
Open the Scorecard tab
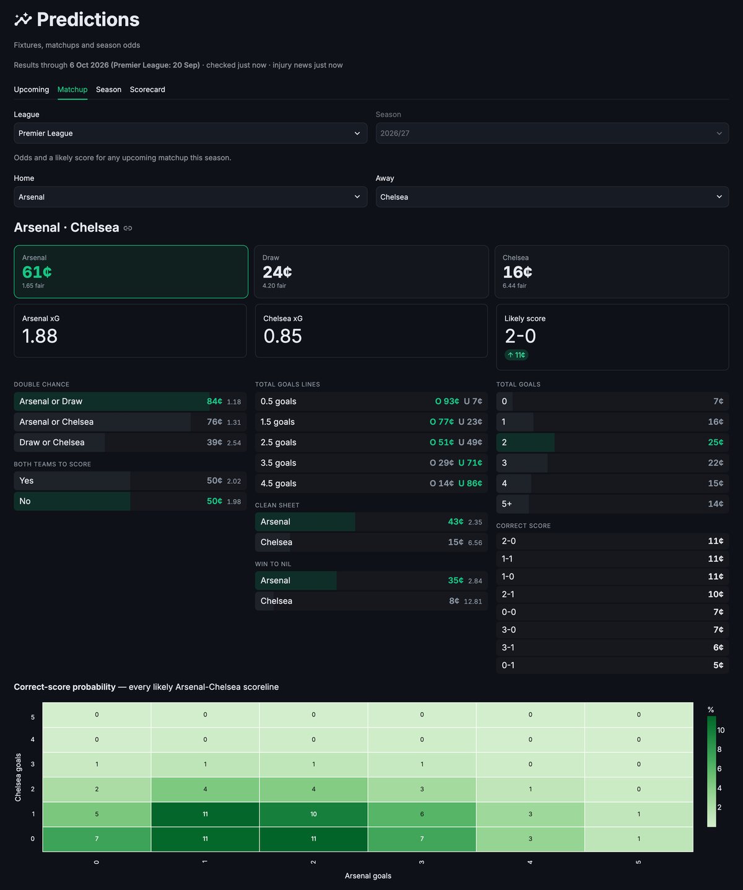click(x=147, y=89)
